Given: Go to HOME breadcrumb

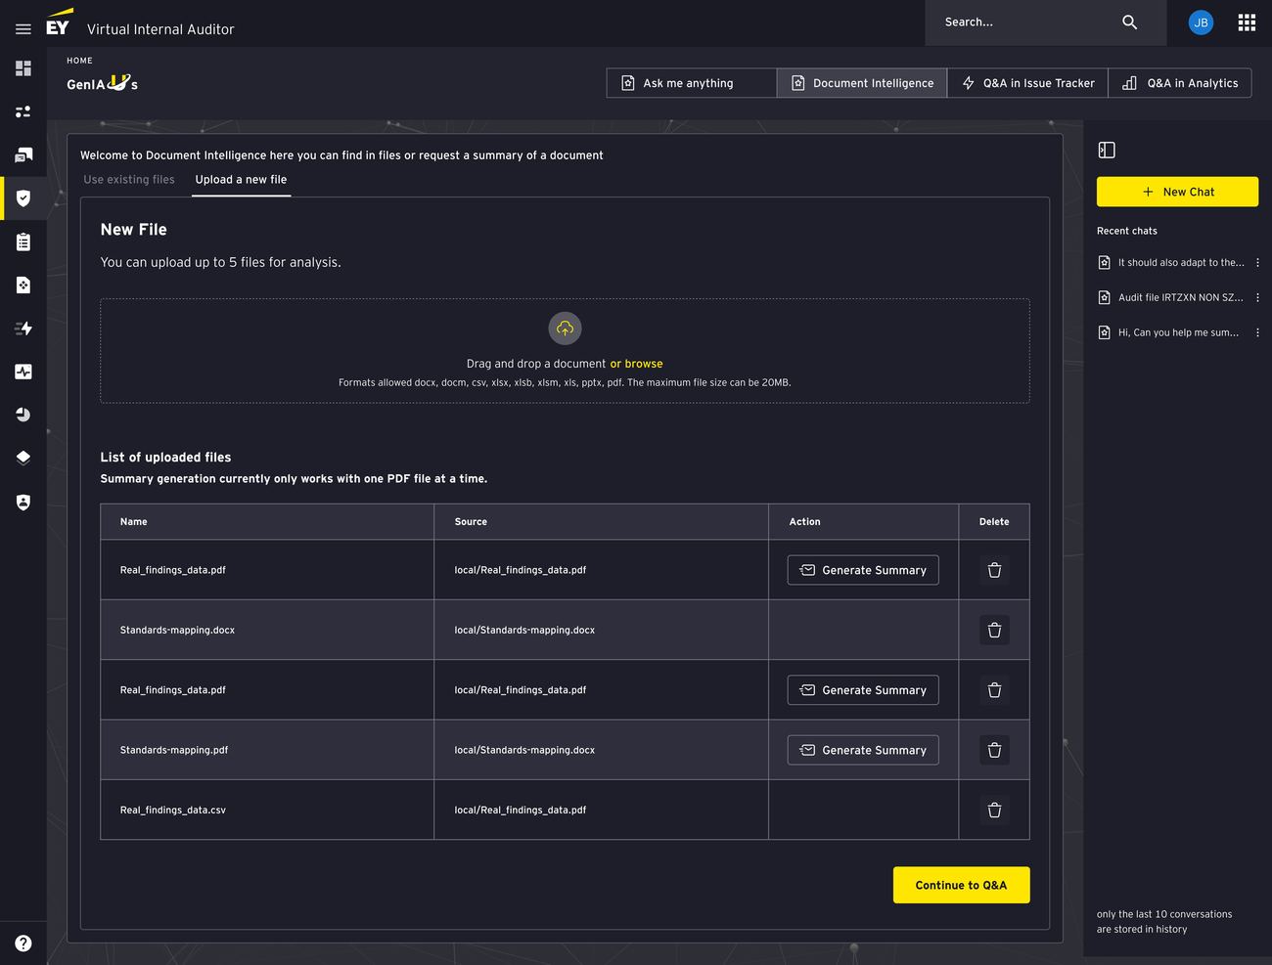Looking at the screenshot, I should 79,61.
